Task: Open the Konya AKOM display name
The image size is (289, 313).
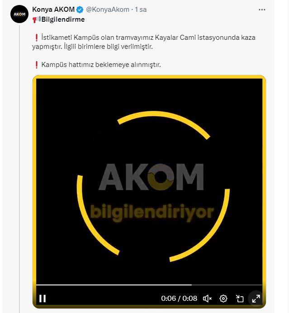Action: click(x=53, y=9)
